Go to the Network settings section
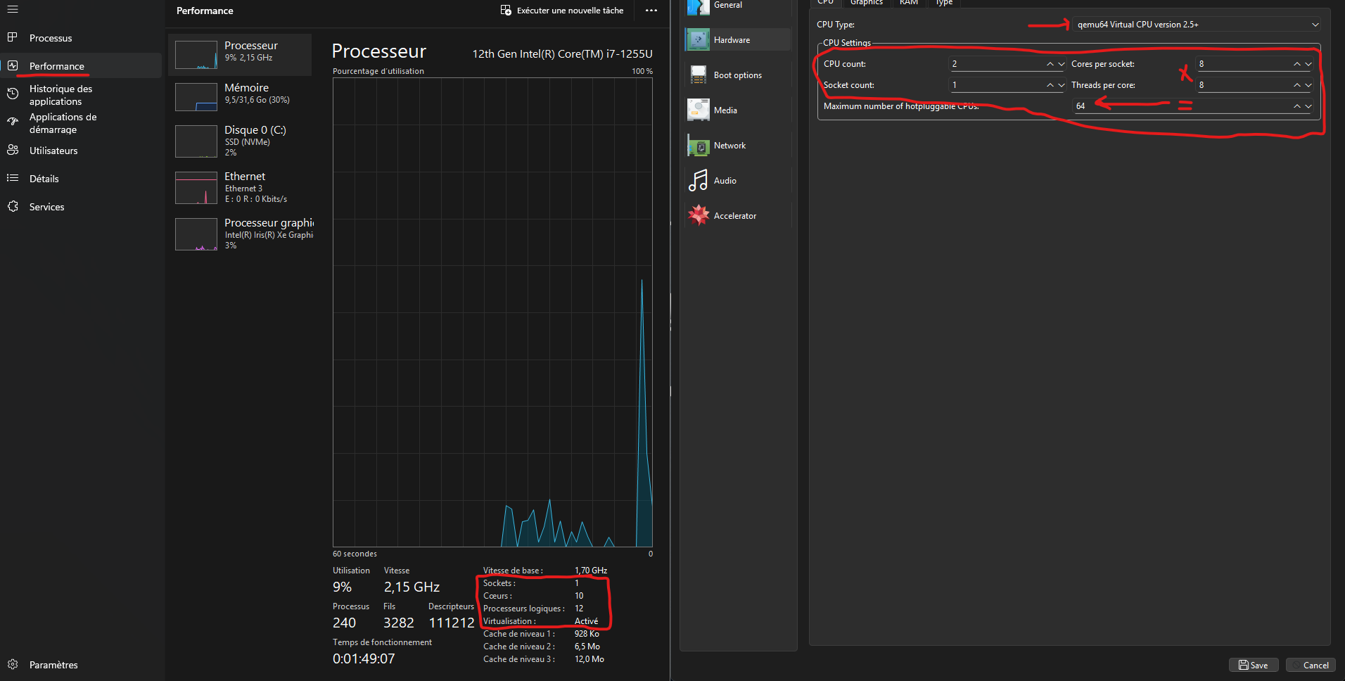 [x=729, y=146]
